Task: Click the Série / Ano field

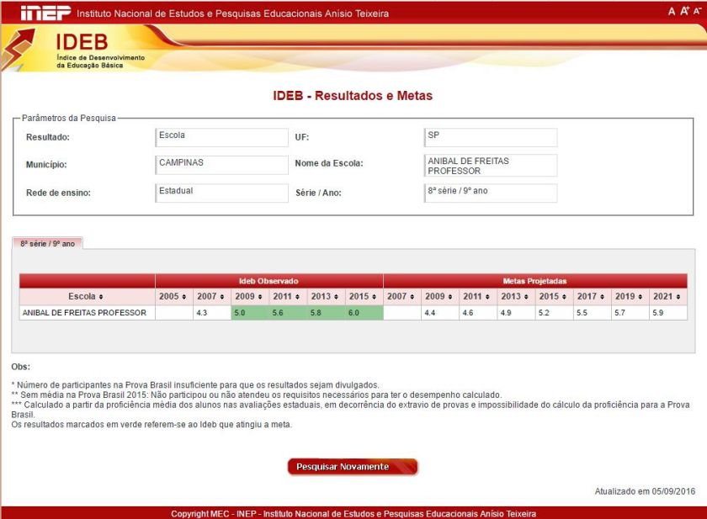Action: click(490, 193)
